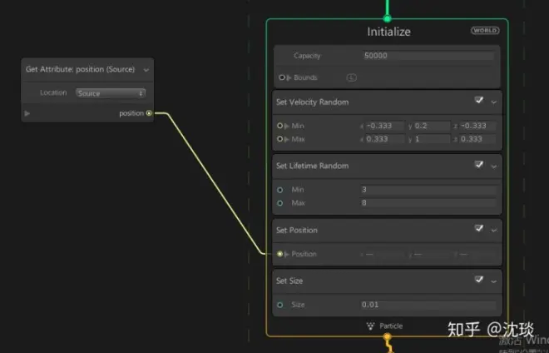Viewport: 549px width, 353px height.
Task: Collapse the Set Position block chevron
Action: coord(493,231)
